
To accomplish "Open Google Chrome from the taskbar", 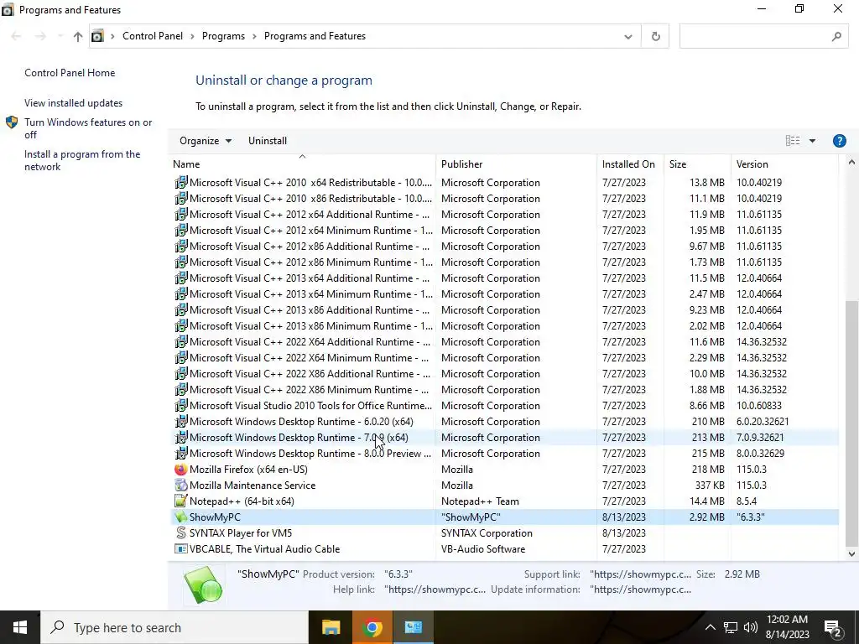I will point(372,627).
